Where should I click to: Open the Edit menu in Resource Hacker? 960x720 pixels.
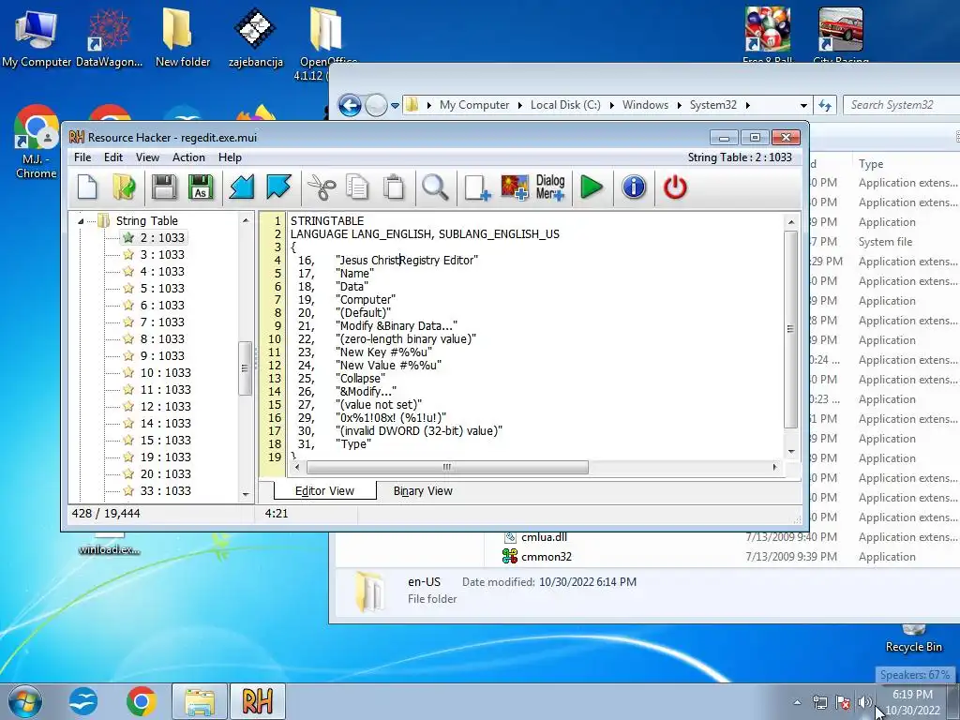(113, 157)
